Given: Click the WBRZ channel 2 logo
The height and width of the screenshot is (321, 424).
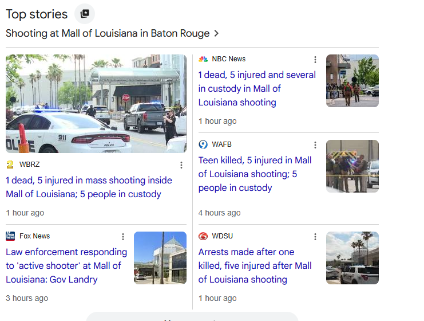Looking at the screenshot, I should coord(10,165).
